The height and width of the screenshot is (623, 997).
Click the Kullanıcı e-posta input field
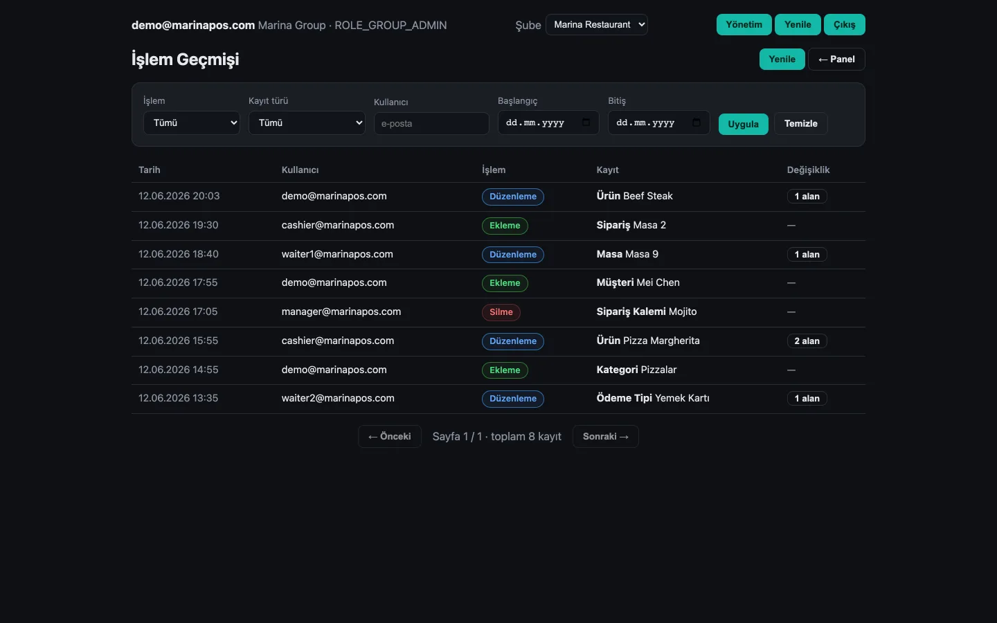click(x=431, y=124)
